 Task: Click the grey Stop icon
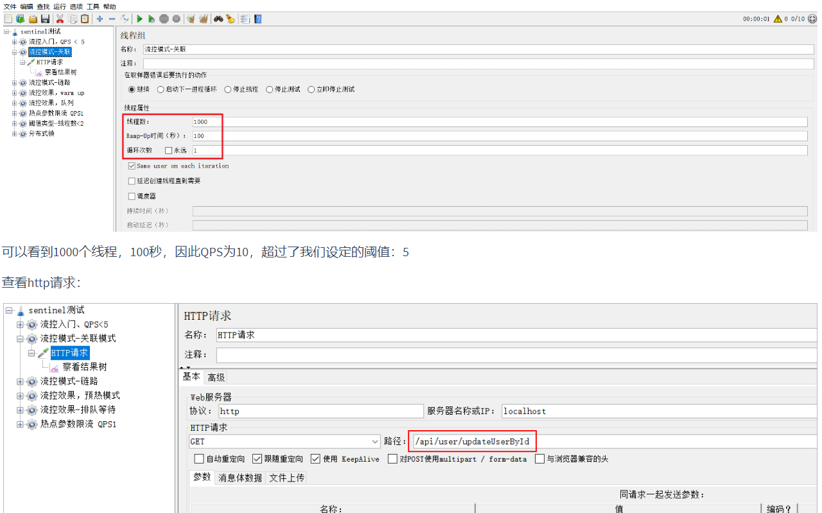(164, 19)
